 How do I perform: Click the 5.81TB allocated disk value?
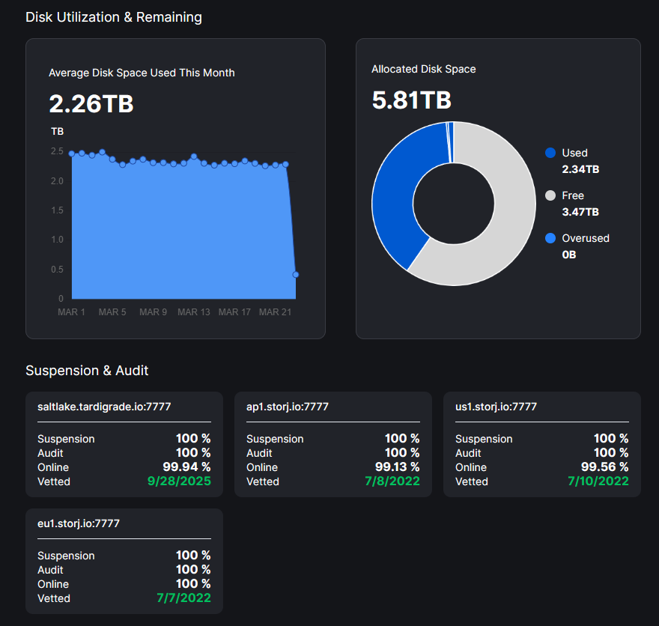click(x=411, y=100)
